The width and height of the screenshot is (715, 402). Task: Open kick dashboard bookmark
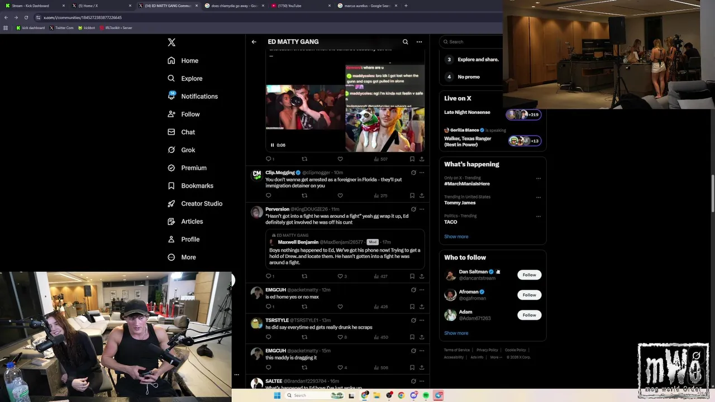pyautogui.click(x=31, y=27)
